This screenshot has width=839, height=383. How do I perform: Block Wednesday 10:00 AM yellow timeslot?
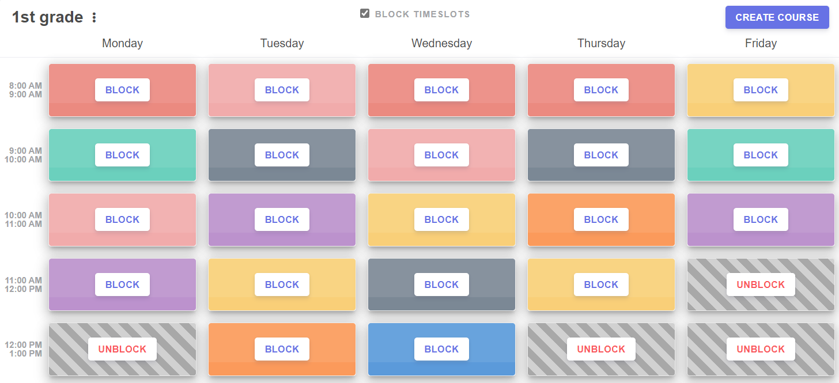[441, 219]
